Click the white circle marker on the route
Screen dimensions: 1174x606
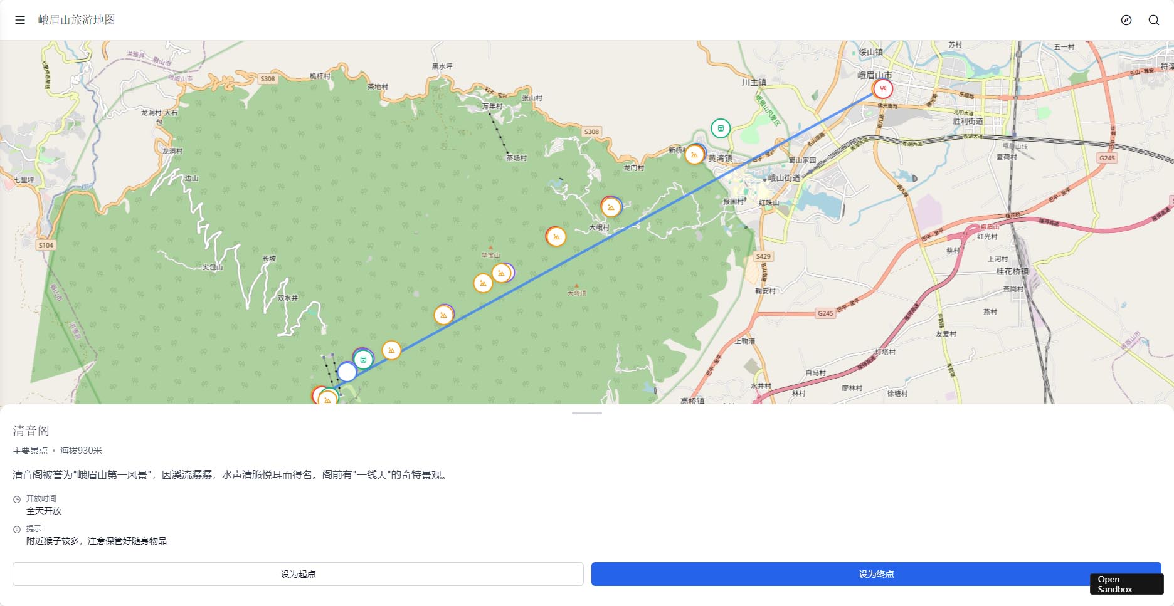347,372
